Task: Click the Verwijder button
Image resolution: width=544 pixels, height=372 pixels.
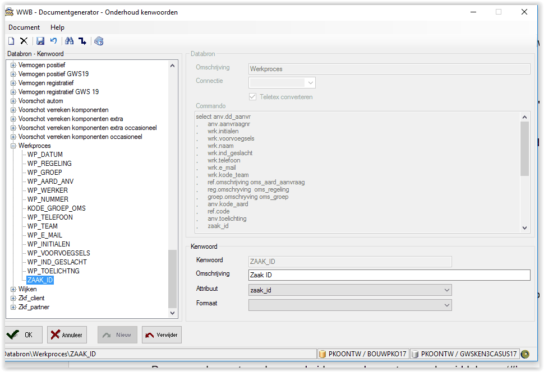Action: point(162,334)
